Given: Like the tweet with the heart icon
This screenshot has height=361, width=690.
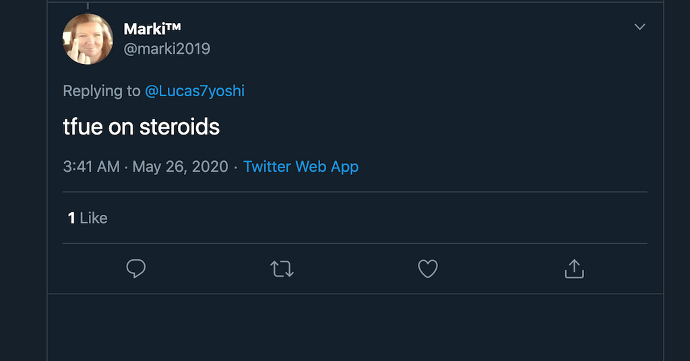Looking at the screenshot, I should point(428,269).
